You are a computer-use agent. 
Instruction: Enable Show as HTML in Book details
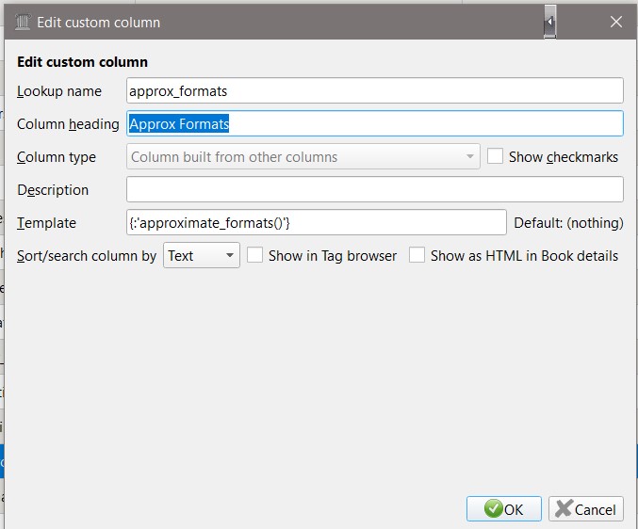click(x=417, y=255)
